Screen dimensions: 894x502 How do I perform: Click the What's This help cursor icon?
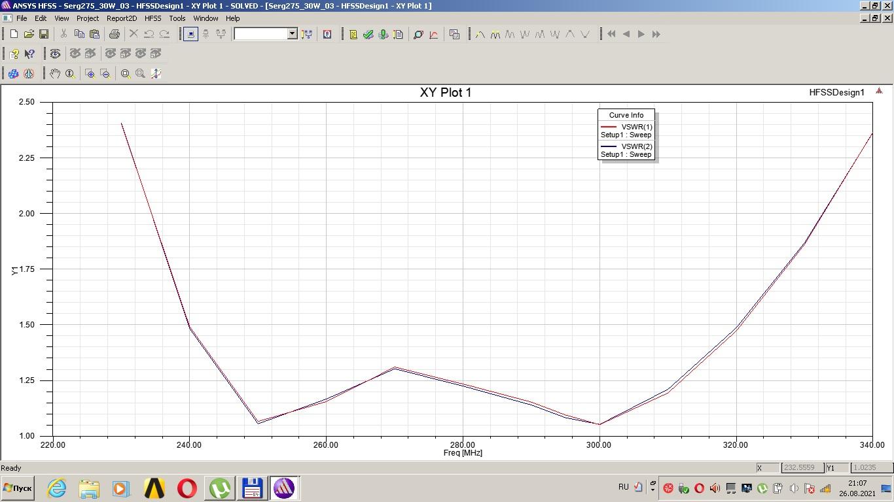pos(29,54)
